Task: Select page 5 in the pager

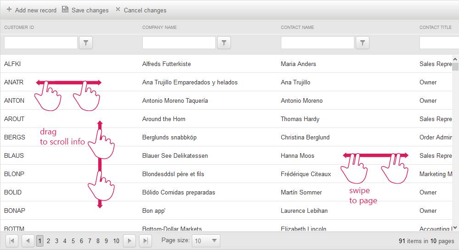Action: pyautogui.click(x=73, y=241)
